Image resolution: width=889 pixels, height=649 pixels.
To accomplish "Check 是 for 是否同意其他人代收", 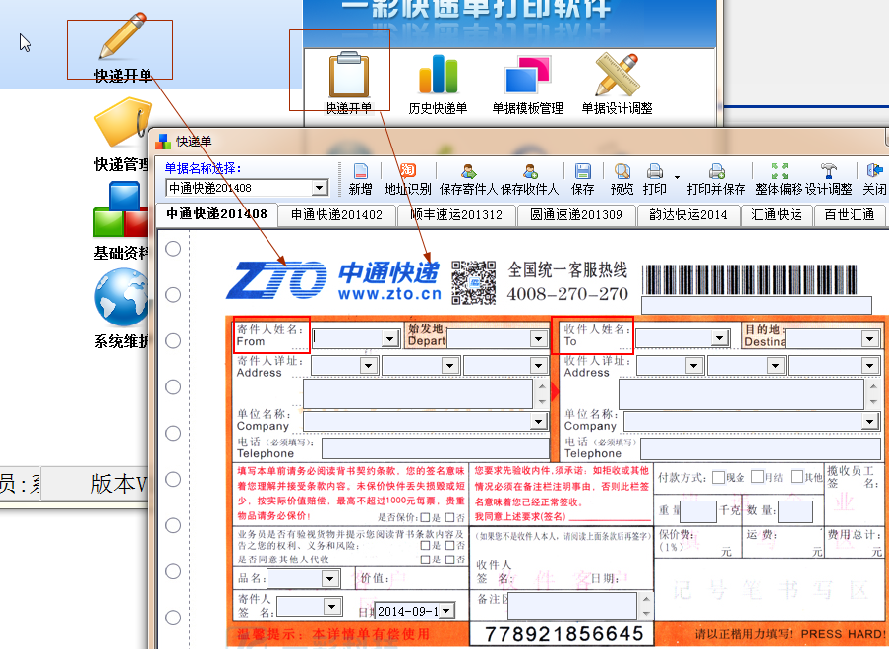I will pyautogui.click(x=425, y=560).
